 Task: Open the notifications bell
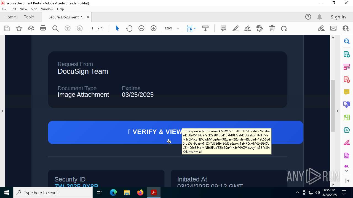click(320, 17)
